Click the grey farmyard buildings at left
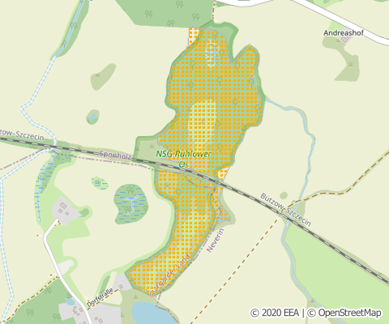This screenshot has width=389, height=324. (65, 210)
